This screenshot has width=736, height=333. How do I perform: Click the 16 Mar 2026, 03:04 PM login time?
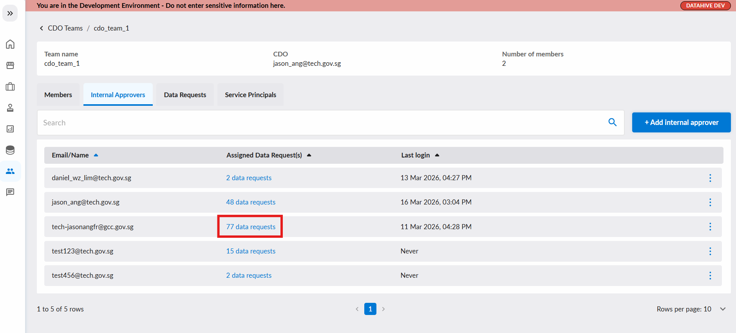click(436, 202)
